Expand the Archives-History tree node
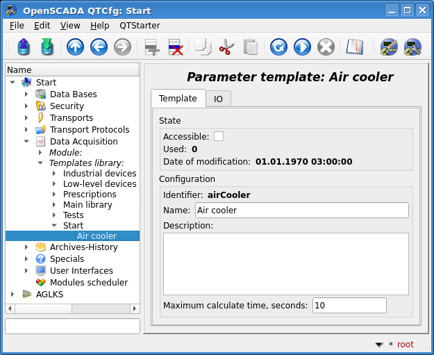The height and width of the screenshot is (355, 434). [x=26, y=247]
